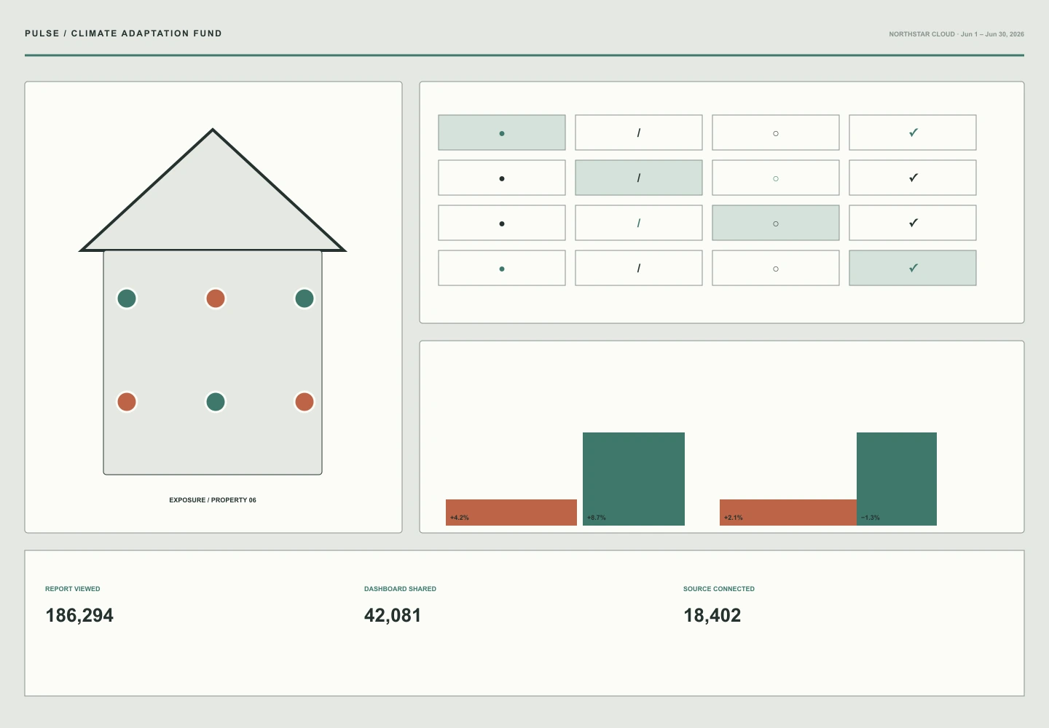Select the value "18,402"
The width and height of the screenshot is (1049, 728).
[712, 615]
